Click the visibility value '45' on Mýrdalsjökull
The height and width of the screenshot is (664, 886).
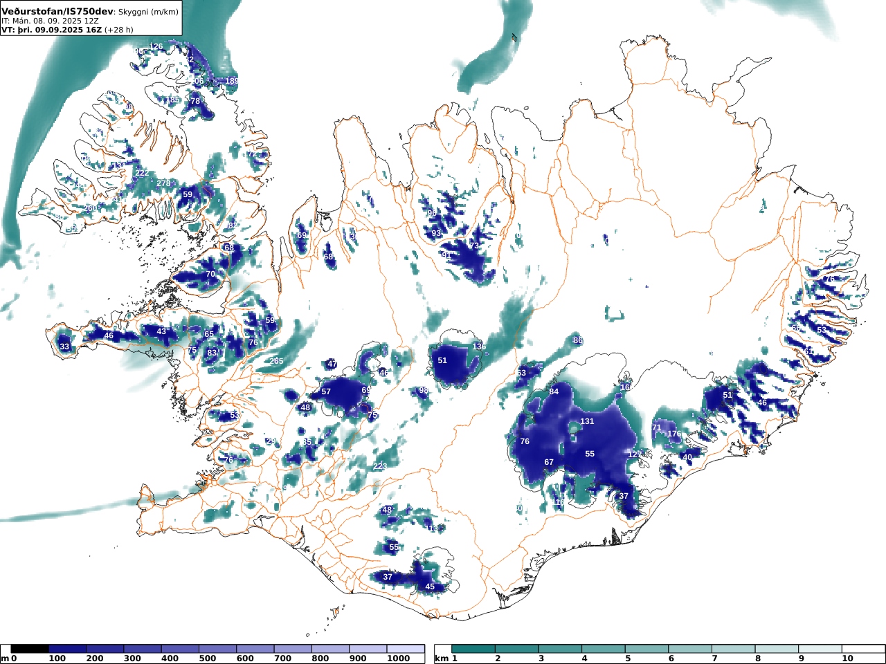pos(430,587)
